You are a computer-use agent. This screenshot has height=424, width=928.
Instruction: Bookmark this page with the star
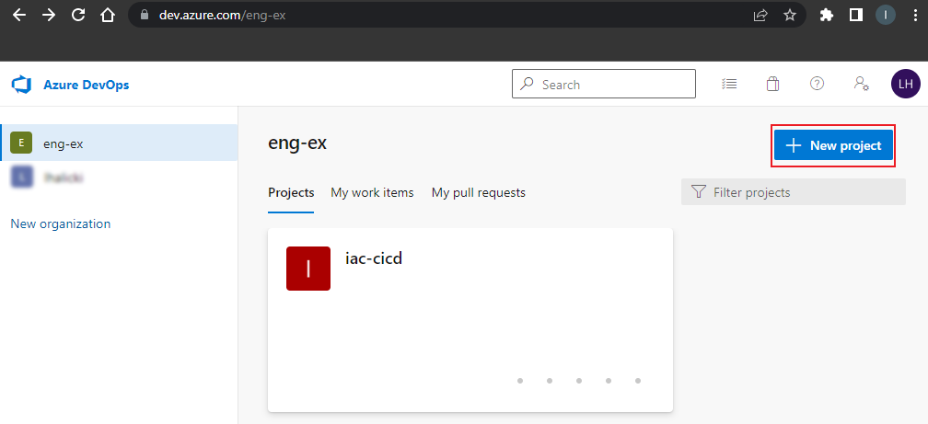point(790,16)
